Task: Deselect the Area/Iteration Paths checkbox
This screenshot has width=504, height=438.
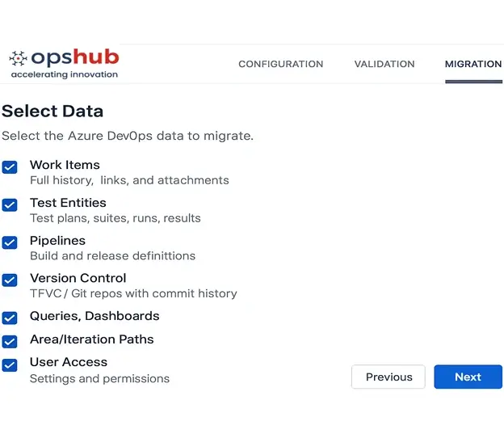Action: [x=10, y=341]
